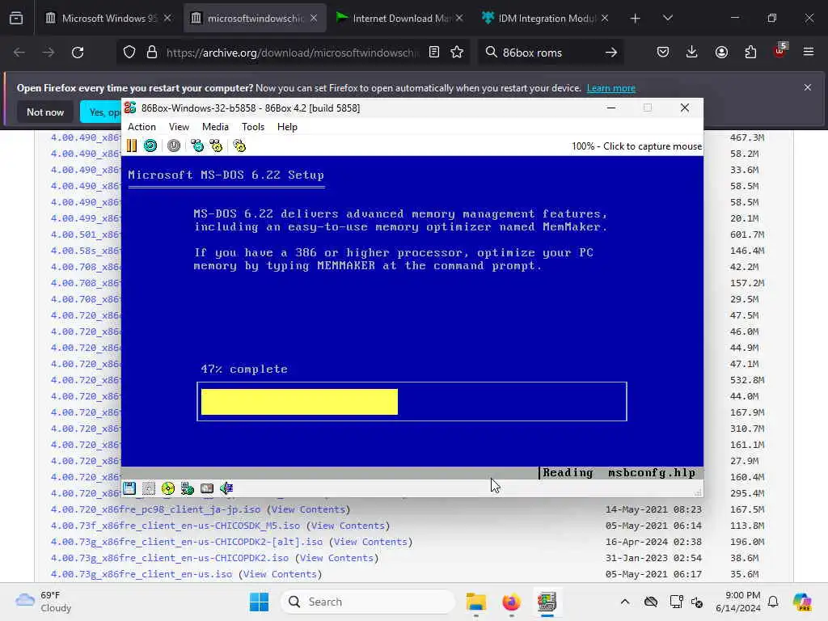The image size is (828, 621).
Task: Click the hard disk status icon
Action: point(207,488)
